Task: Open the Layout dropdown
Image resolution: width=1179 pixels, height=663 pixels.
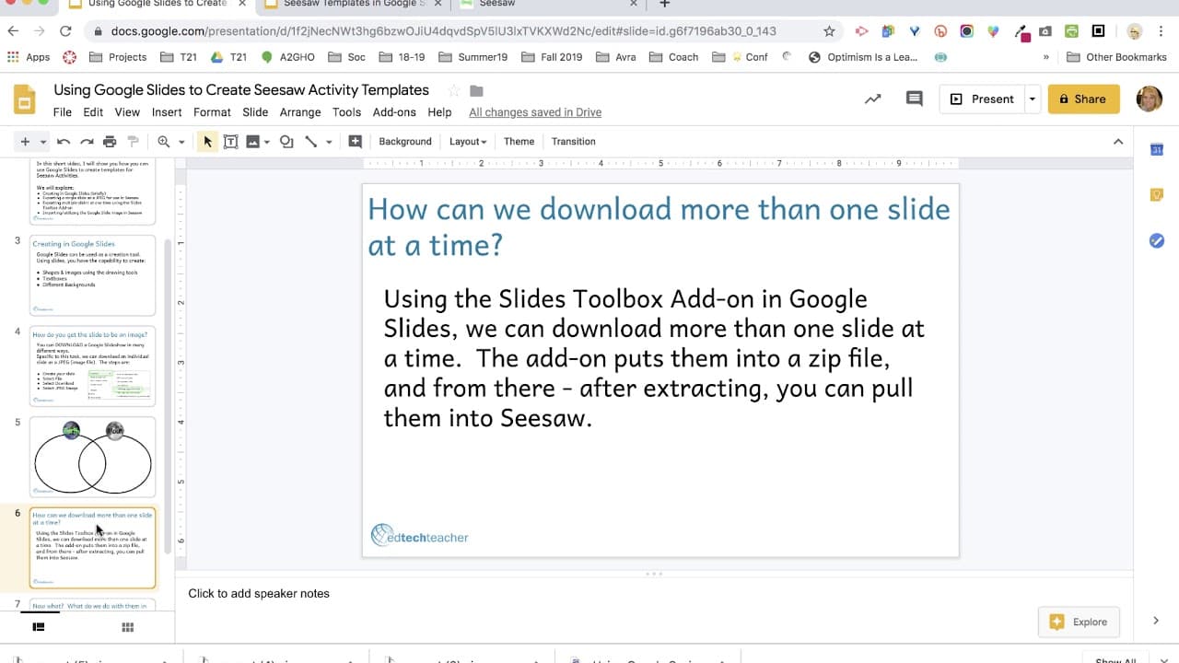Action: click(x=468, y=142)
